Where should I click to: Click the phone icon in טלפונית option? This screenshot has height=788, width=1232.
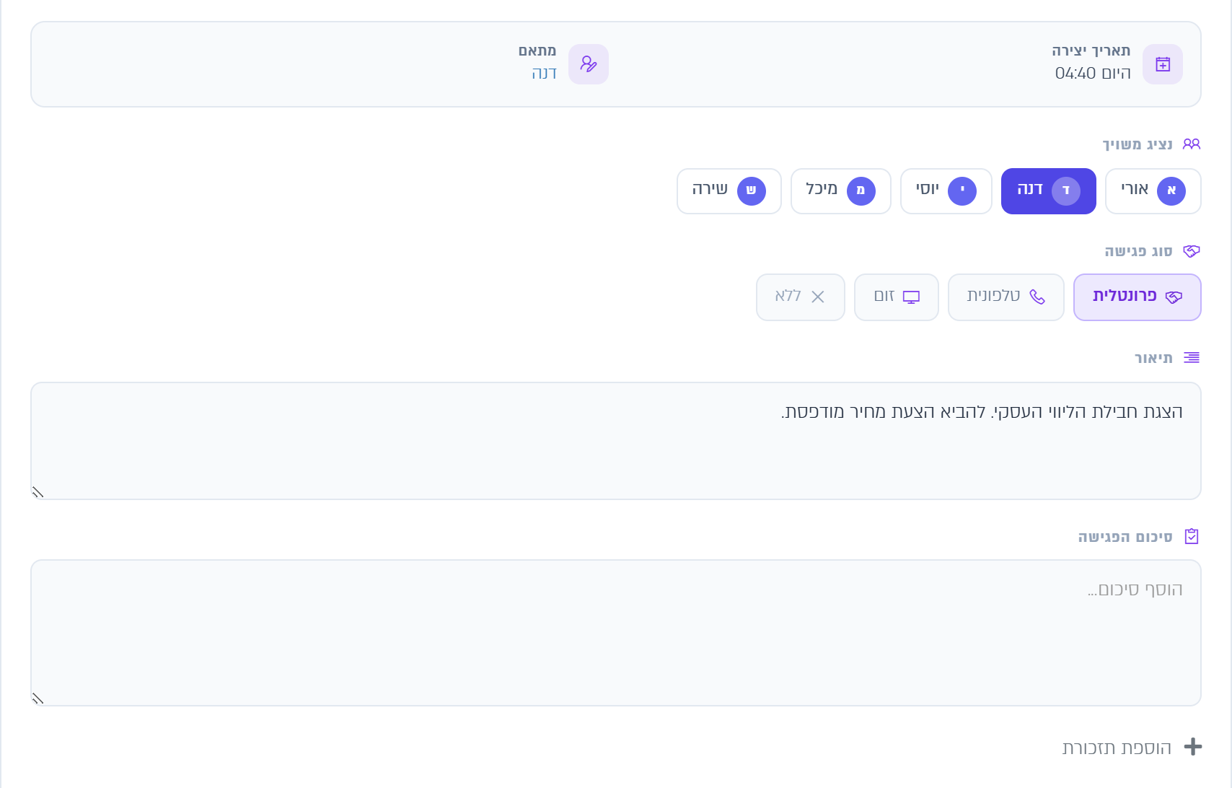coord(1037,297)
